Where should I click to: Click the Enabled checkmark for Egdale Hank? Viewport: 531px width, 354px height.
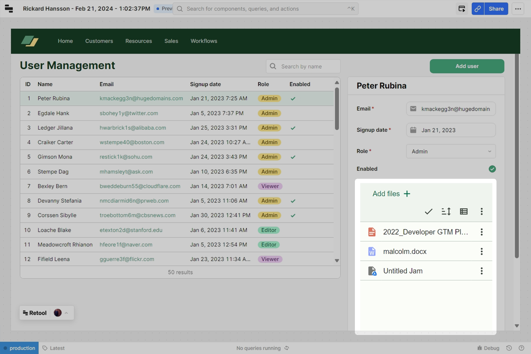[x=293, y=113]
